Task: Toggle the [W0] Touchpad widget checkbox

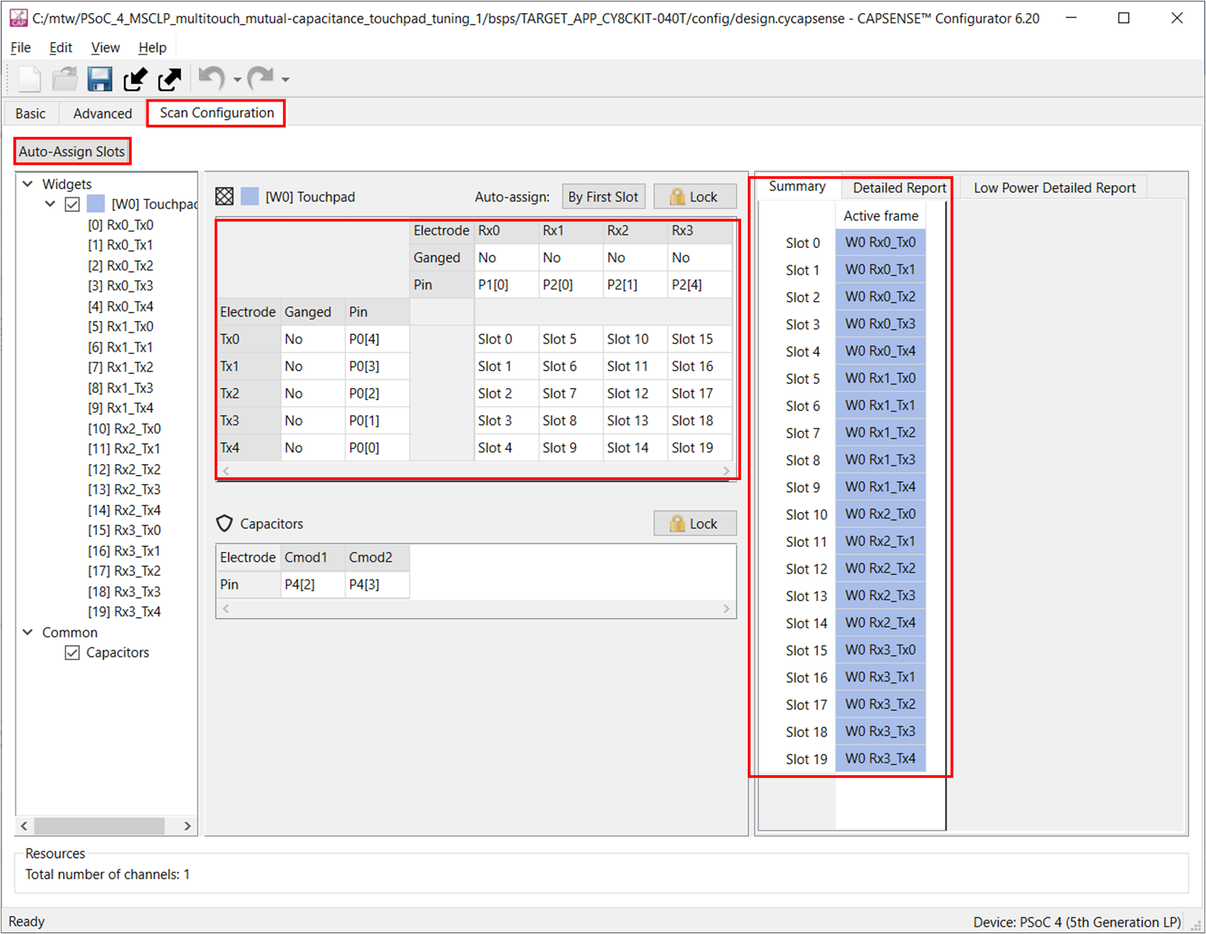Action: tap(72, 204)
